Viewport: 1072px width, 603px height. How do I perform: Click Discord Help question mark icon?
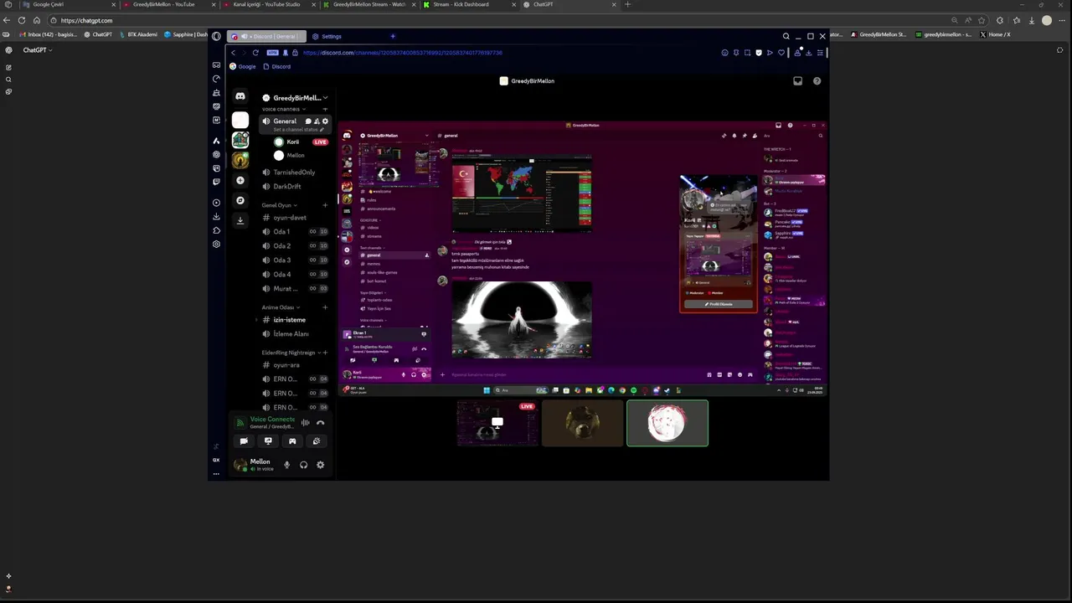click(817, 81)
